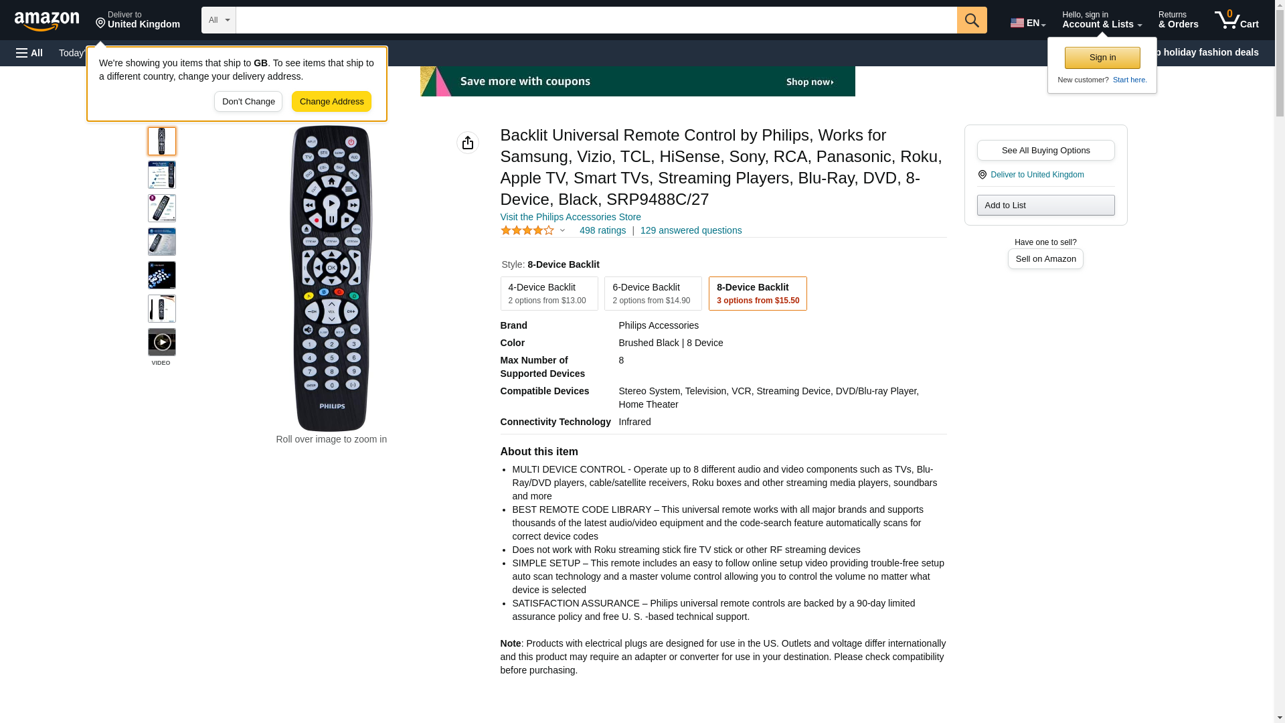Go to Returns & Orders
The height and width of the screenshot is (723, 1285).
point(1178,20)
